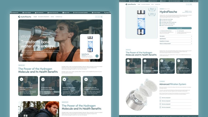
Task: Click the large product bottle image on product page
Action: pyautogui.click(x=141, y=22)
